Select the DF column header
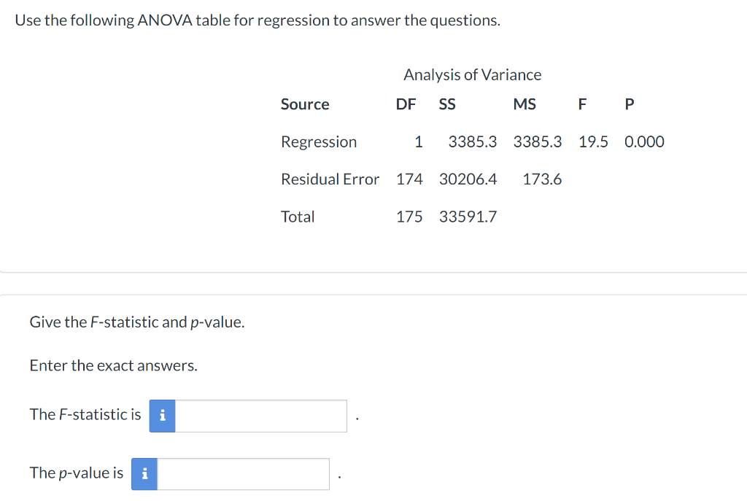 pos(406,104)
